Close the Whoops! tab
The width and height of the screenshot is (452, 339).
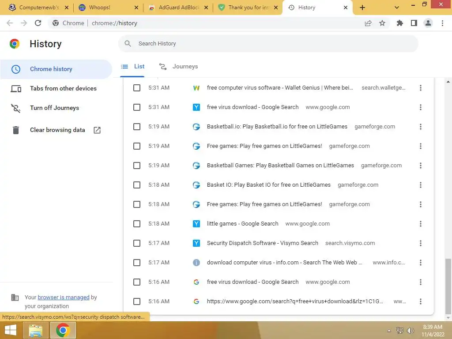[x=136, y=8]
